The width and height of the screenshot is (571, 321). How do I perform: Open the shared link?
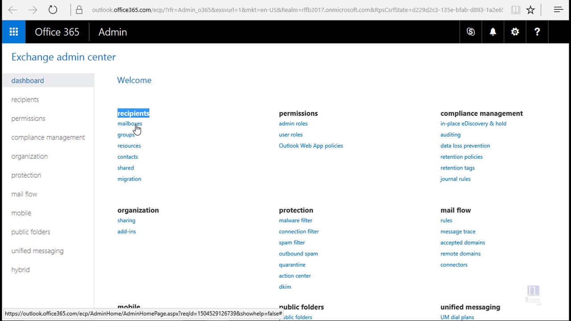coord(125,168)
